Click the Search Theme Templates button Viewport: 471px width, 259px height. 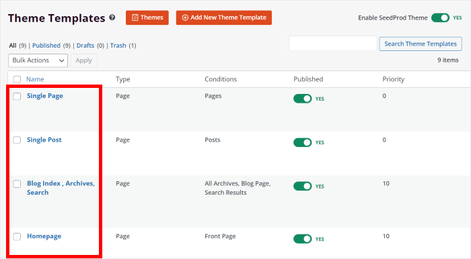pos(421,44)
